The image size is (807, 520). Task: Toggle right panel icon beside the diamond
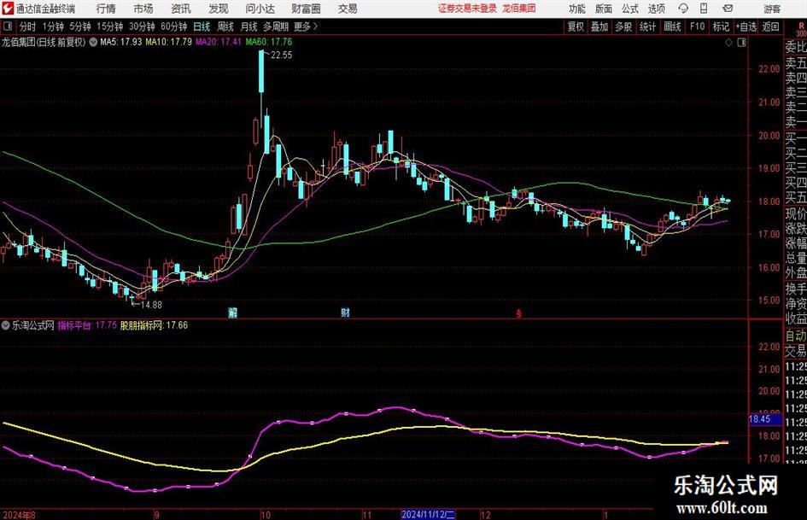pos(741,43)
